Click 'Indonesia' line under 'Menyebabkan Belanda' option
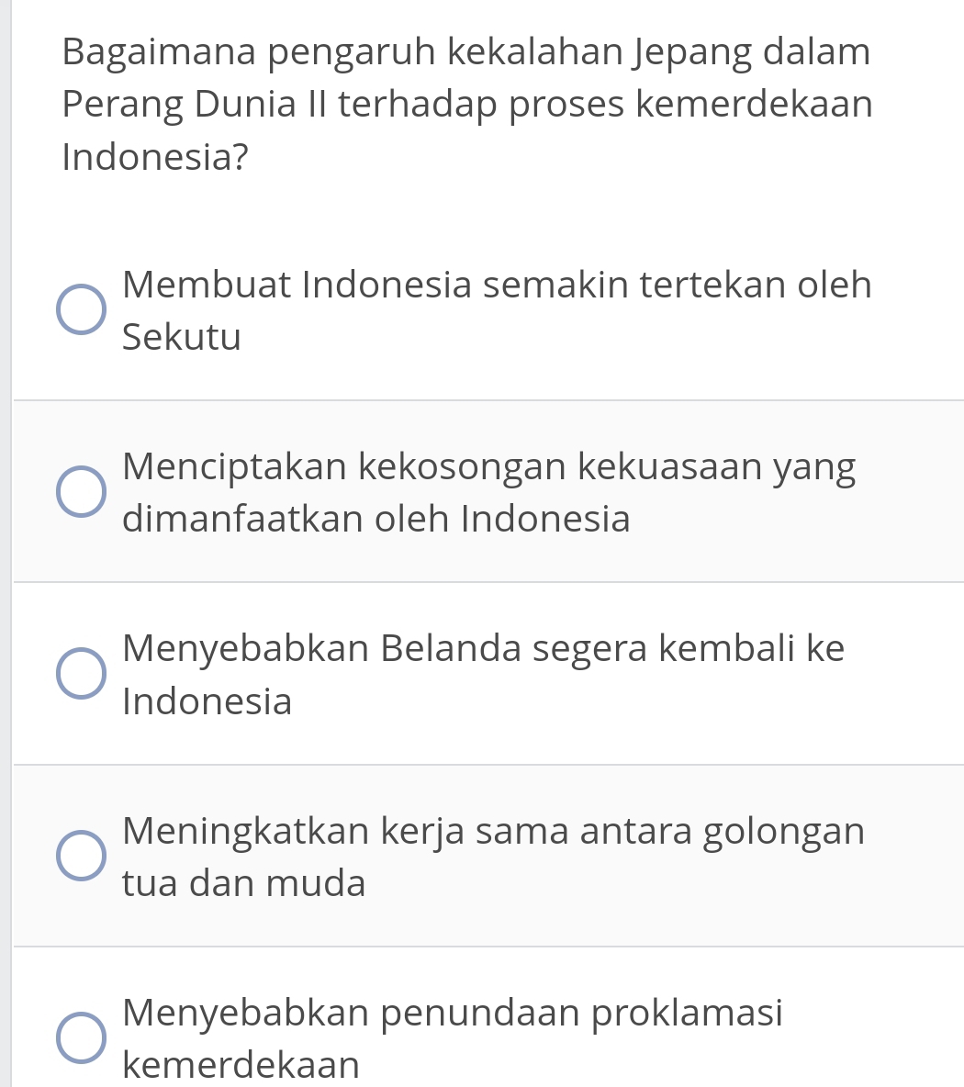964x1087 pixels. point(207,702)
